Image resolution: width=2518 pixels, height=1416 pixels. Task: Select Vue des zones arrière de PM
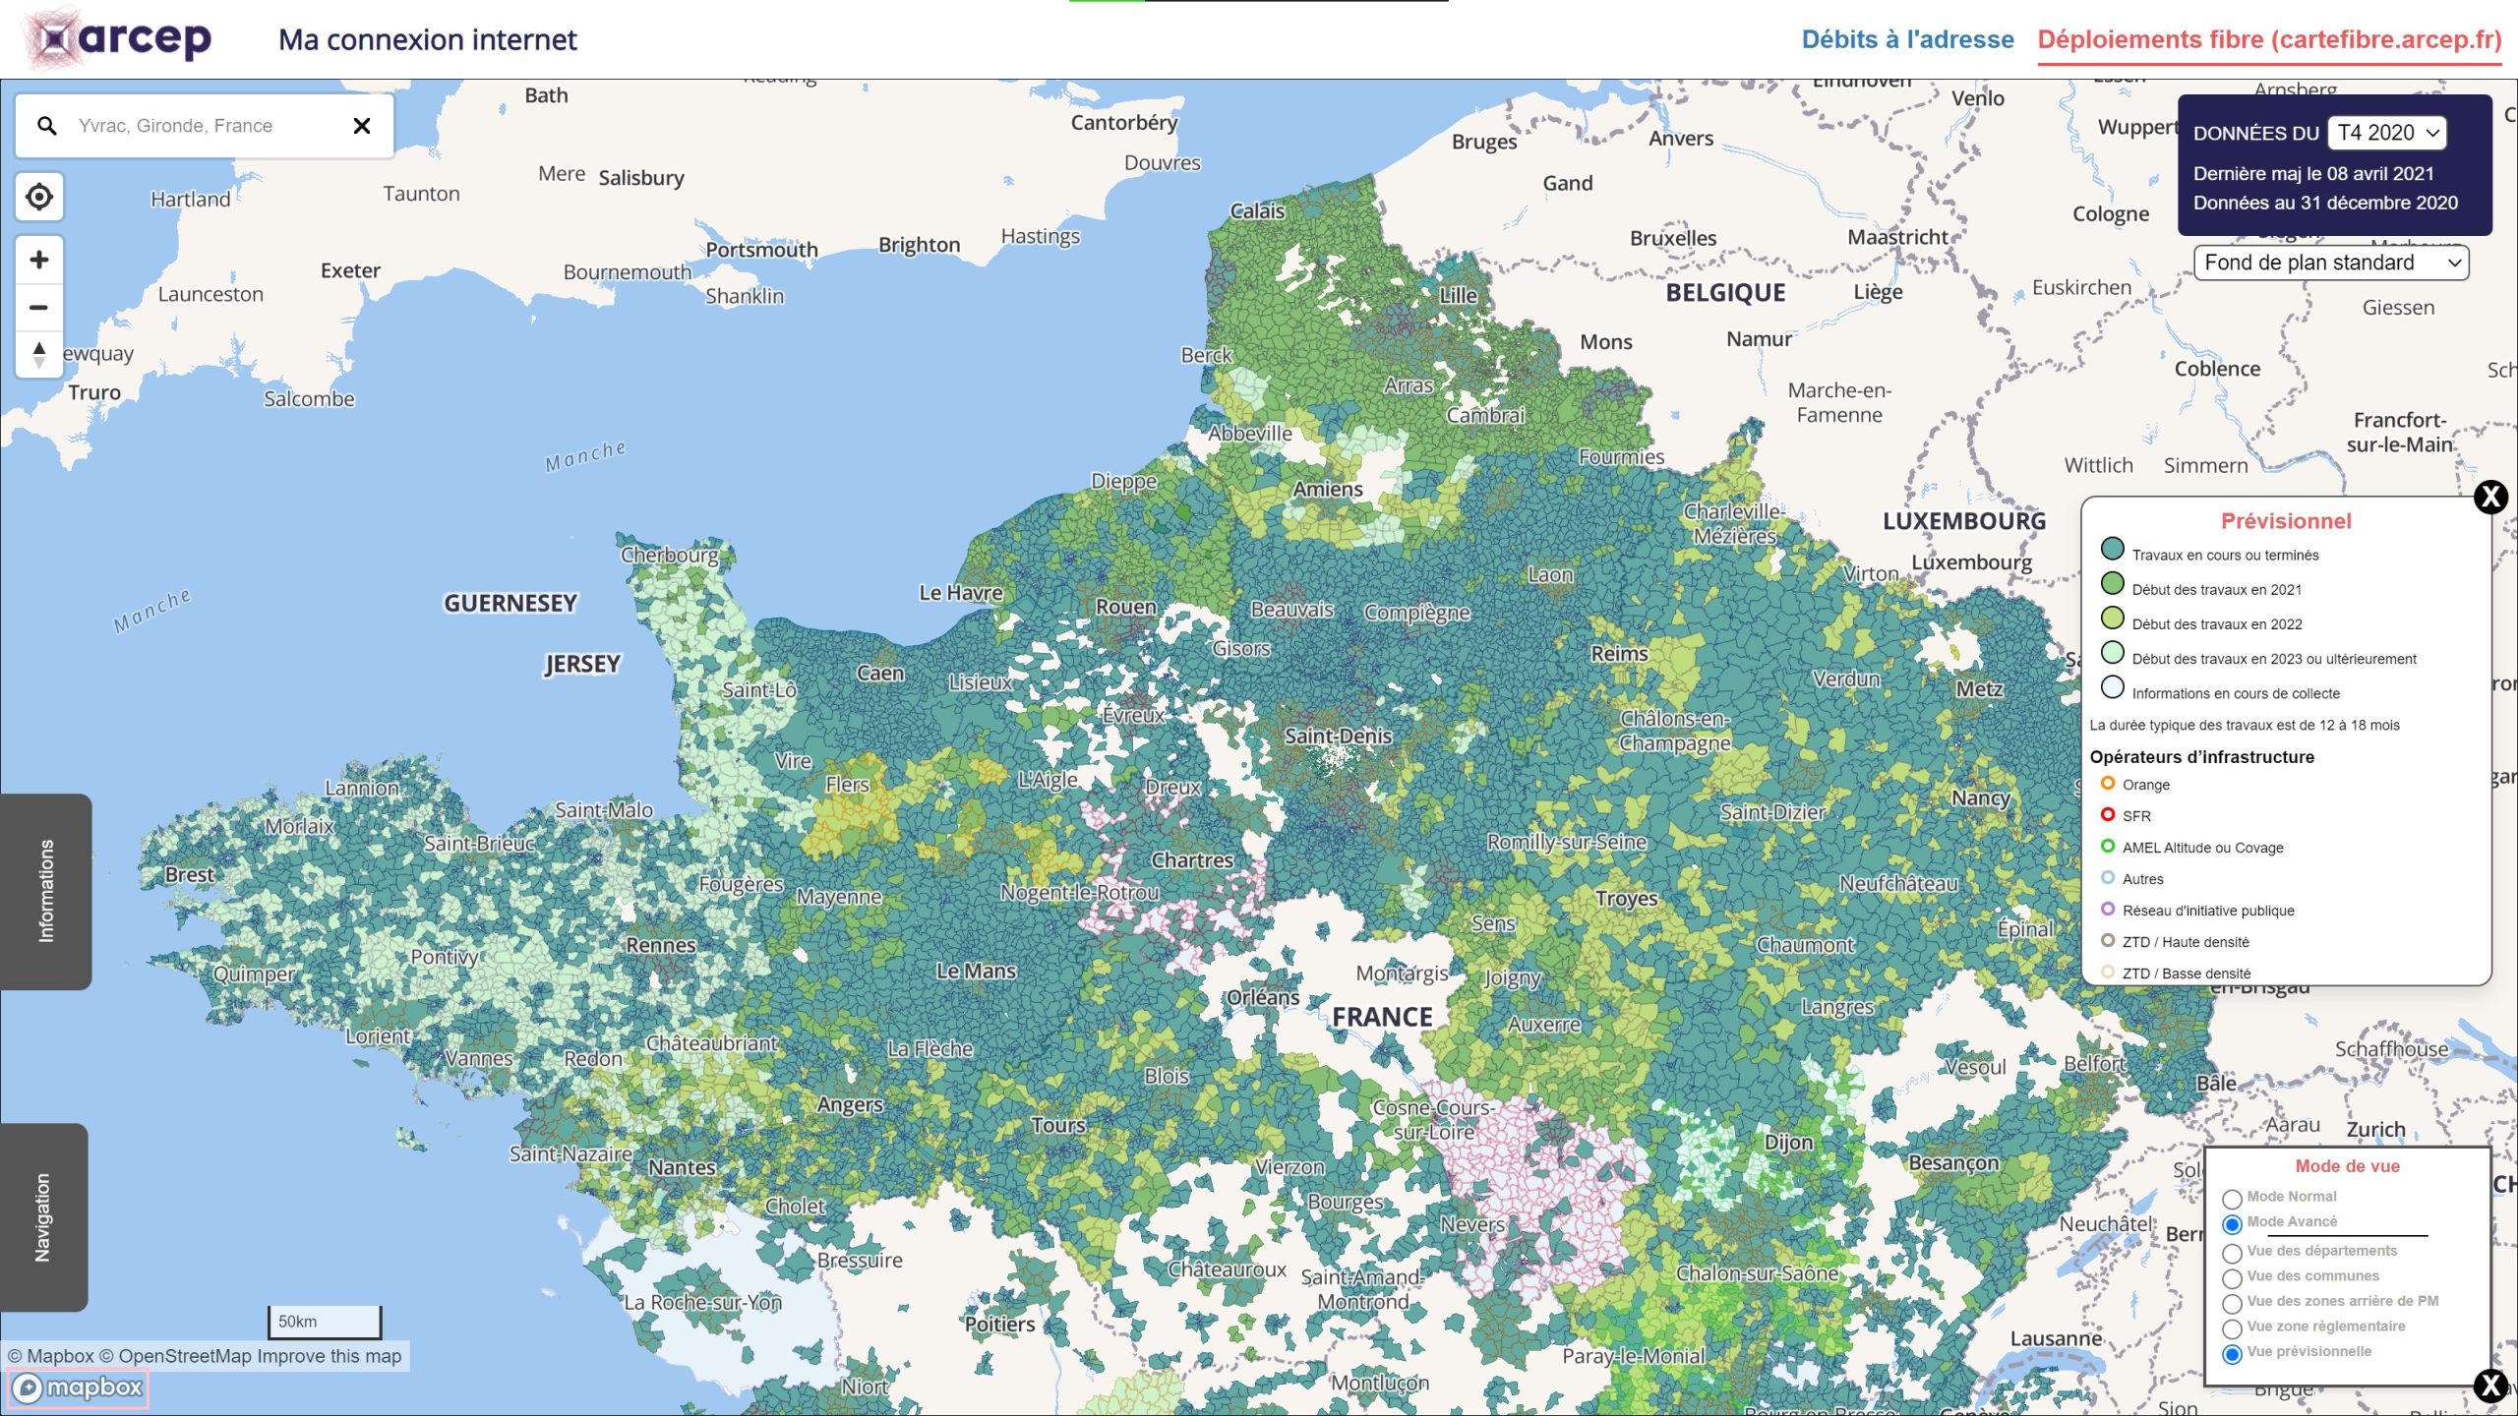[2232, 1304]
